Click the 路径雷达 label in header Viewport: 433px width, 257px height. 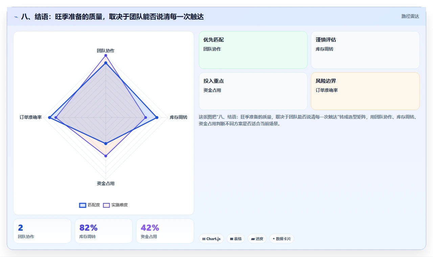click(x=410, y=16)
